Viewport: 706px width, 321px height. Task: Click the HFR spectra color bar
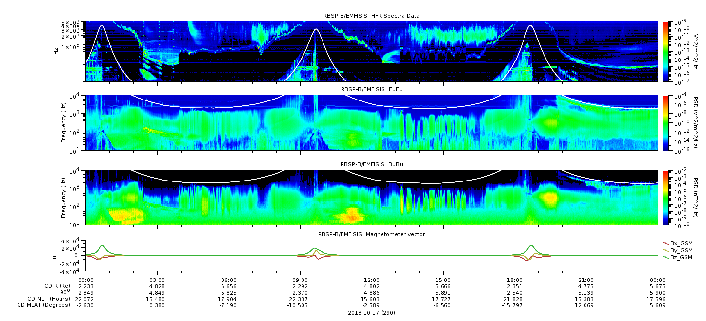[x=666, y=51]
